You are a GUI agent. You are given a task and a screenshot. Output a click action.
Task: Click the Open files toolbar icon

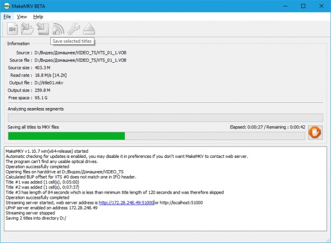12,29
